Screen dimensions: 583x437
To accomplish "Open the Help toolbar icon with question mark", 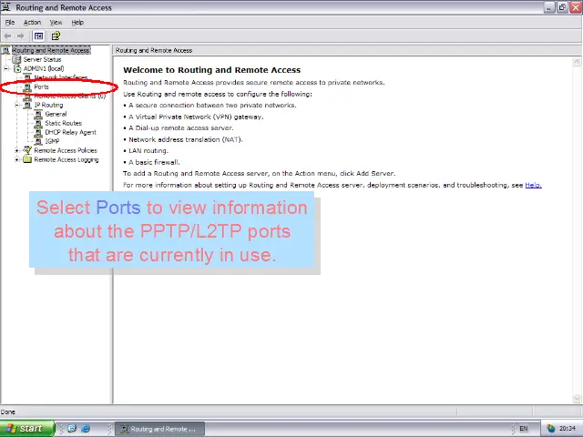I will (56, 36).
